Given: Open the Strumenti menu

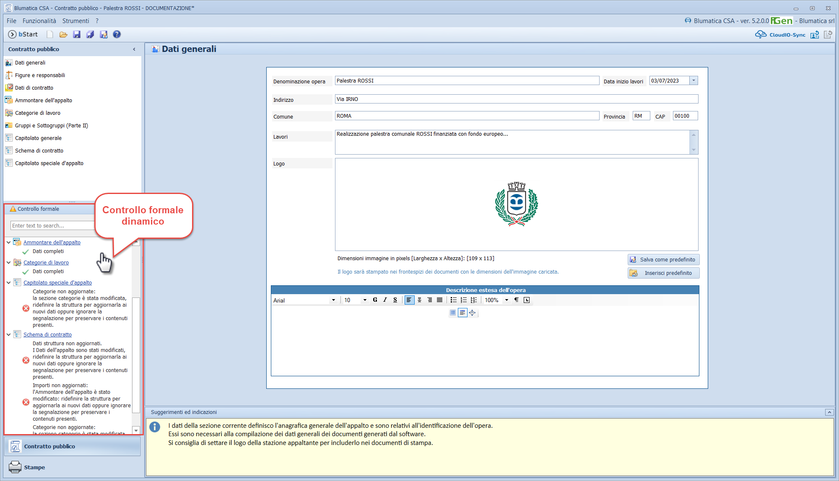Looking at the screenshot, I should pyautogui.click(x=75, y=21).
